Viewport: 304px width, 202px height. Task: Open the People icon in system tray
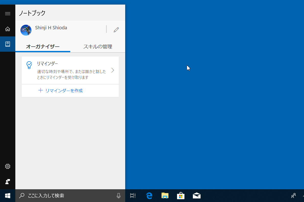[x=294, y=196]
